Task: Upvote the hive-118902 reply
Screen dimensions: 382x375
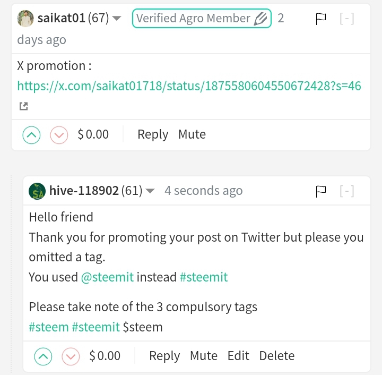Action: [43, 356]
